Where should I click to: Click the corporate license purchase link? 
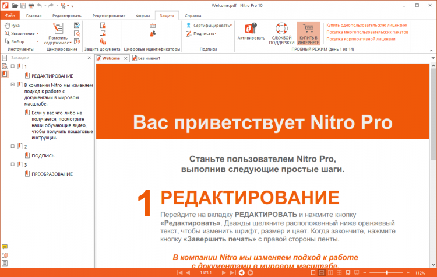click(361, 39)
